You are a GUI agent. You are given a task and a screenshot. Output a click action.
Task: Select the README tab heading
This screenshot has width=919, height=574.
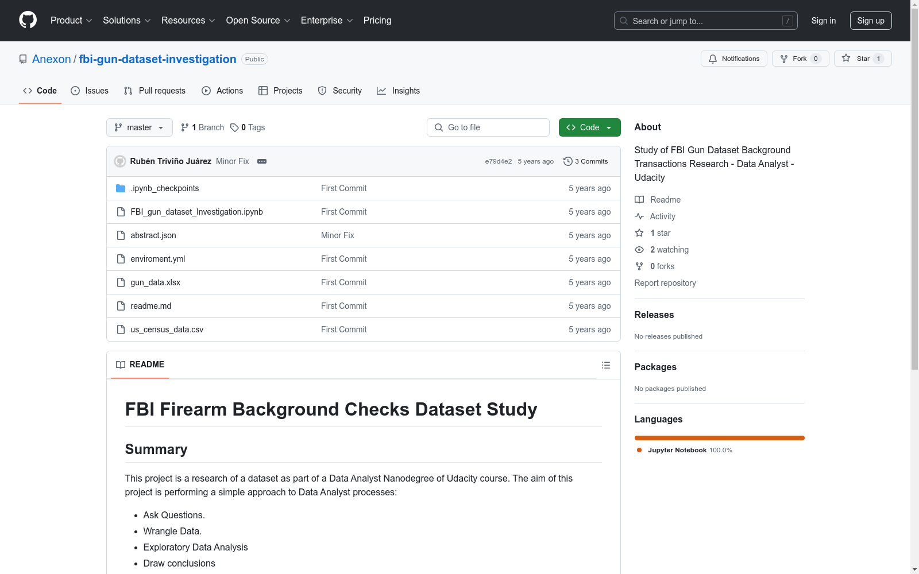140,364
